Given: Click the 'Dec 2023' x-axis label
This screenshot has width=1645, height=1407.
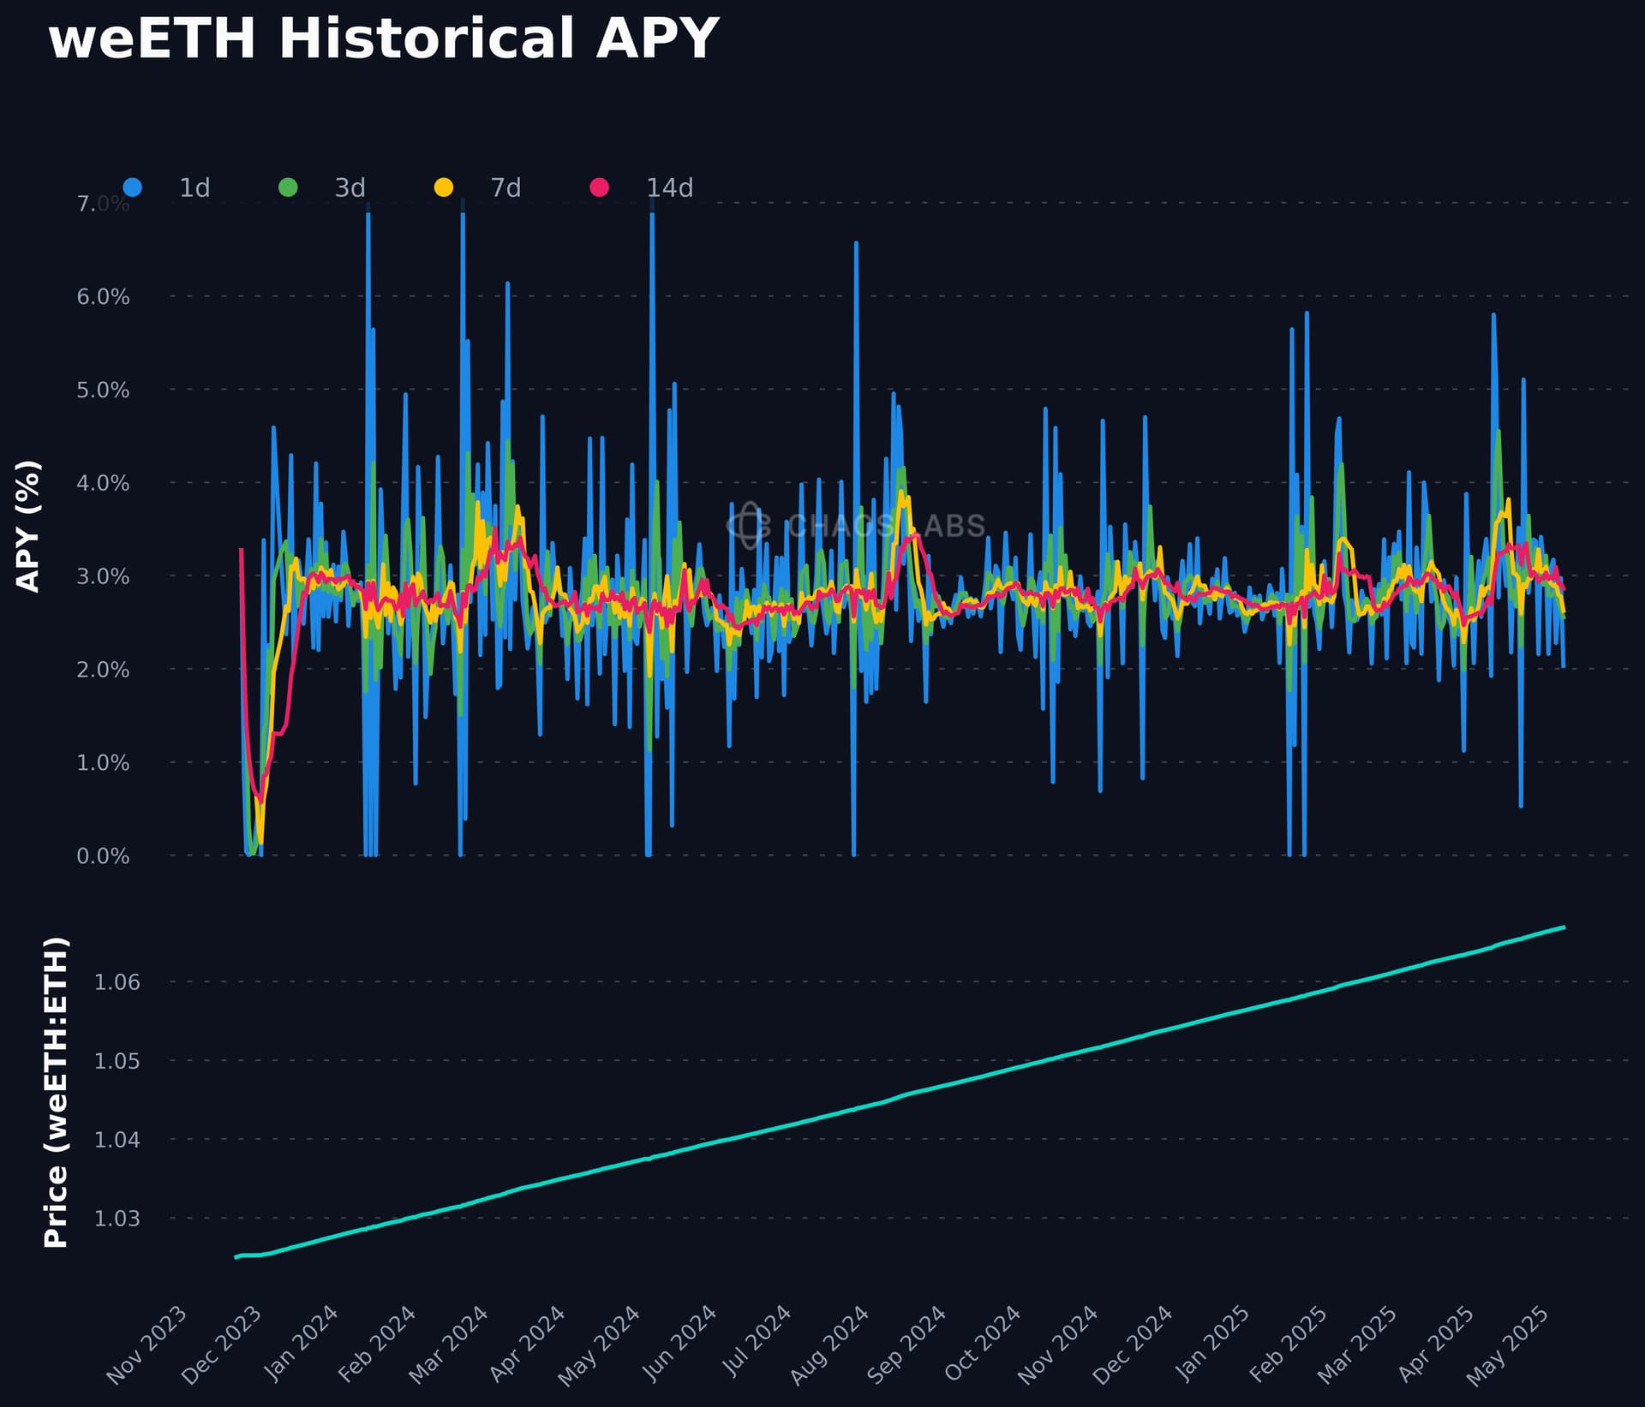Looking at the screenshot, I should [x=223, y=1344].
